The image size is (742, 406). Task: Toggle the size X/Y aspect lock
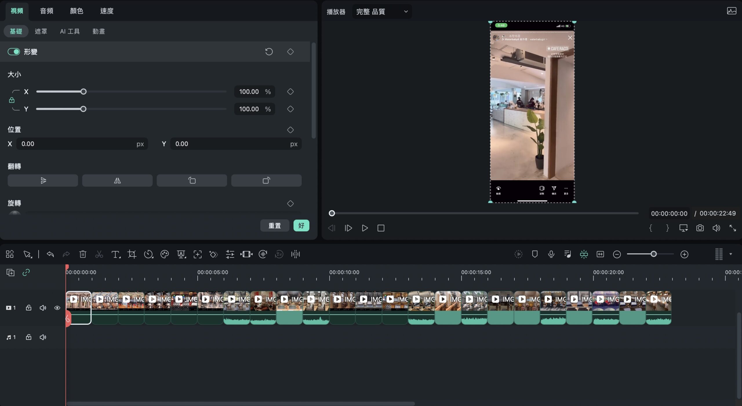click(12, 100)
